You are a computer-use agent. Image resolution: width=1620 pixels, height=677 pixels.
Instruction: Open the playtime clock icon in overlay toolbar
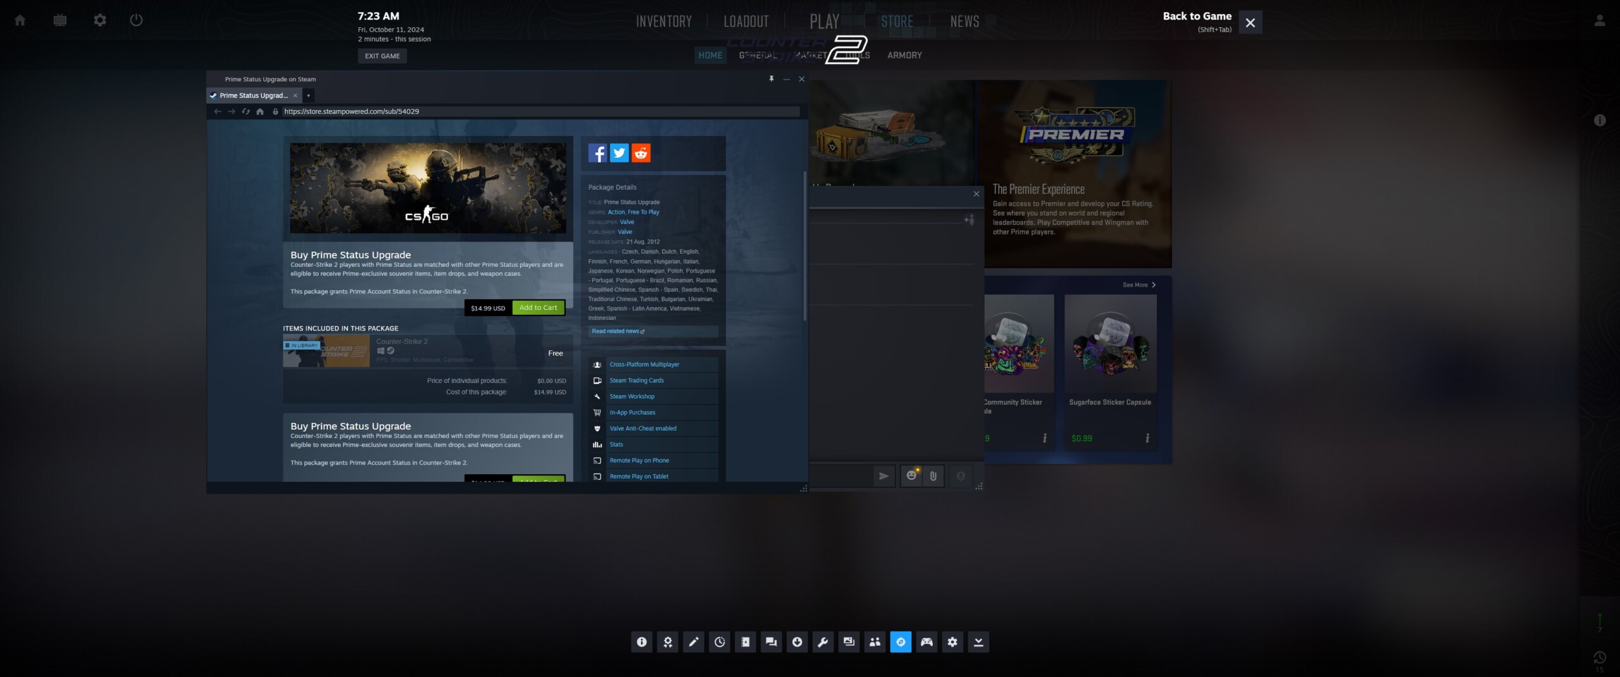[x=720, y=642]
